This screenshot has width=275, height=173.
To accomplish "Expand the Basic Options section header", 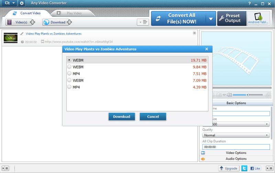I will tap(236, 103).
